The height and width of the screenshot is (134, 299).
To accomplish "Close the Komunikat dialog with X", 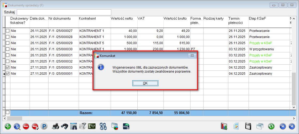I will 192,56.
